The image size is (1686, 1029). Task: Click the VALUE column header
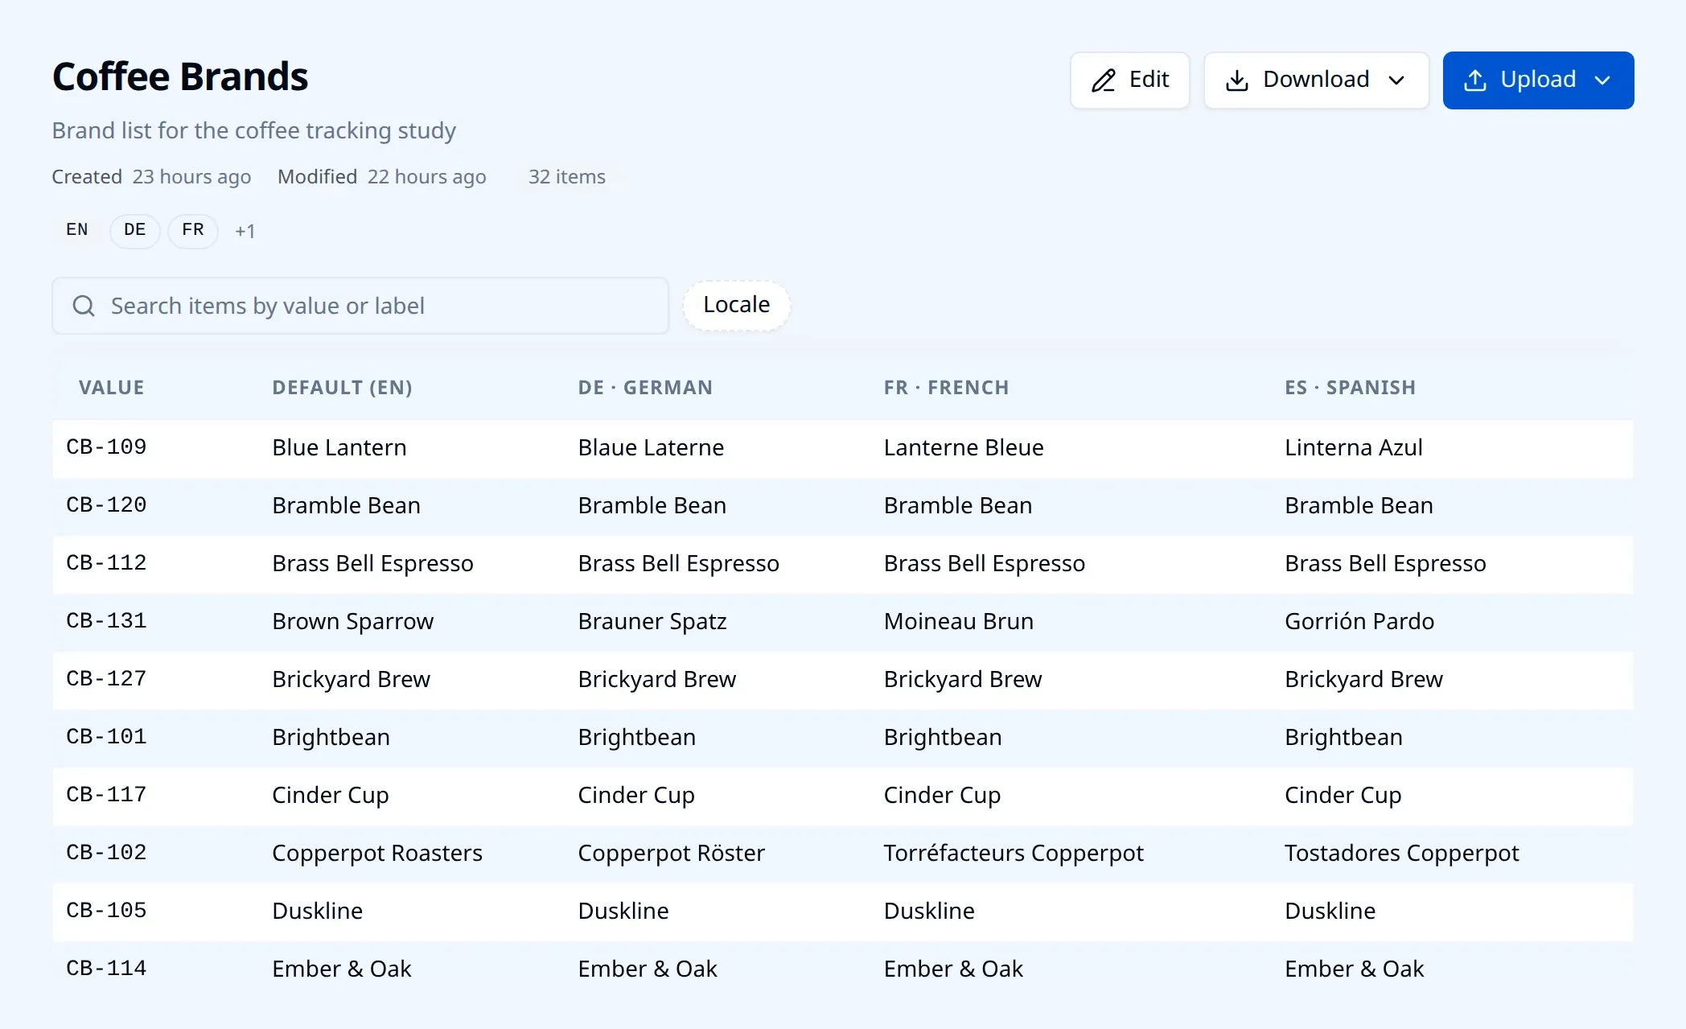(x=111, y=388)
